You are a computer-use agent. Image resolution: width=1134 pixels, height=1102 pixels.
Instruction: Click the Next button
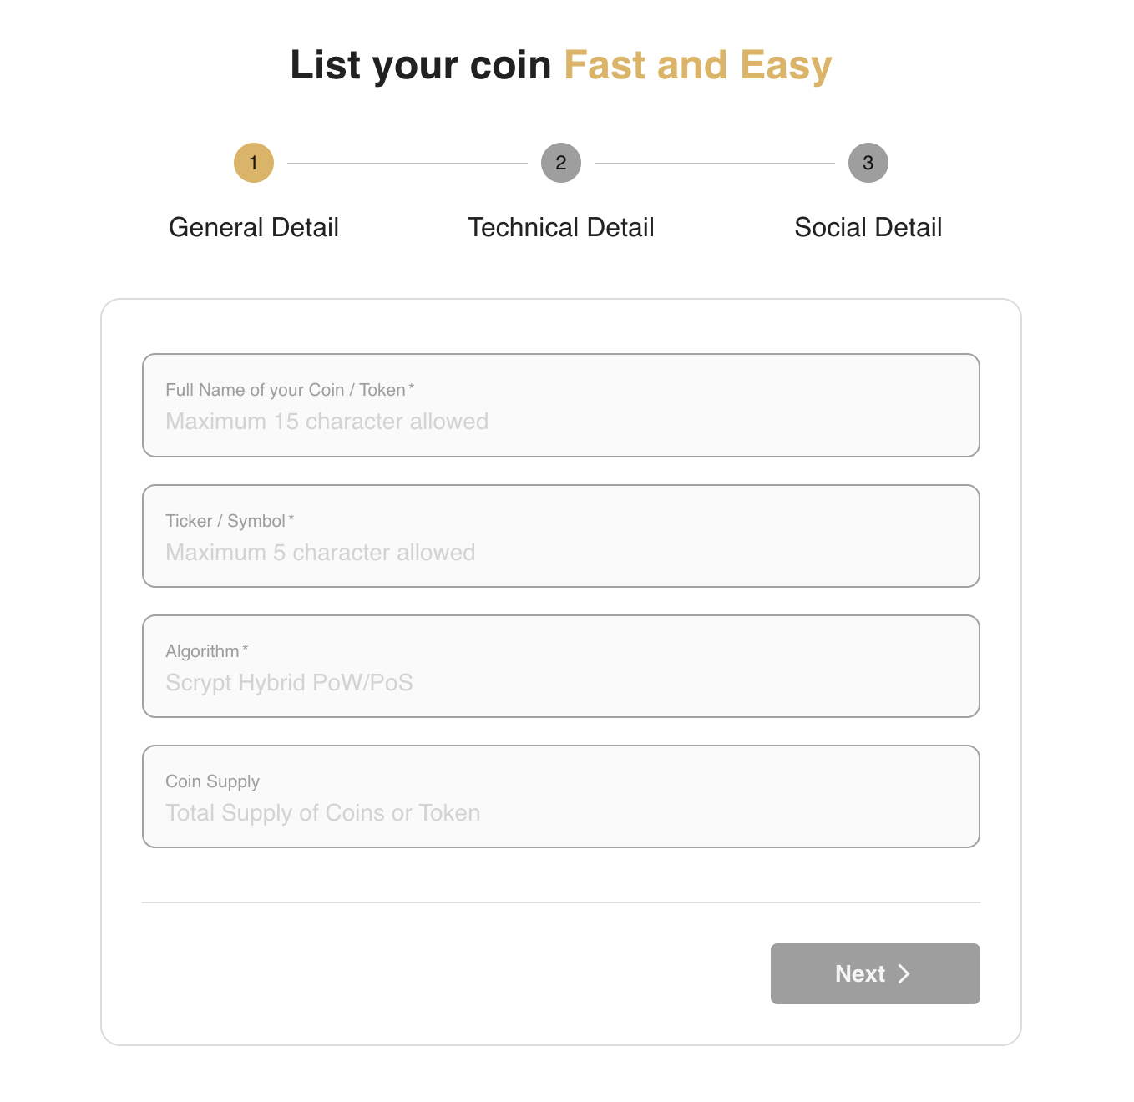click(x=874, y=973)
